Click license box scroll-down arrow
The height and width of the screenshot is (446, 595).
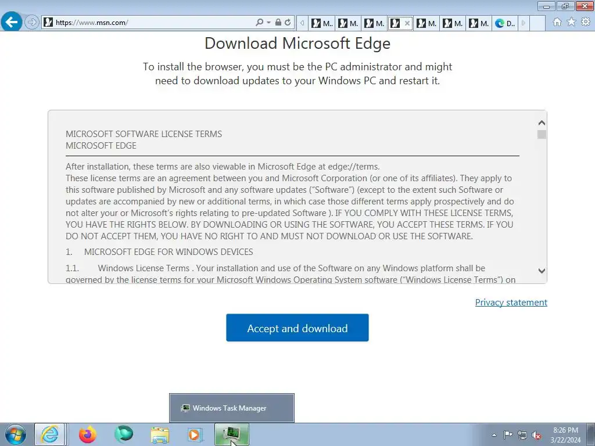click(x=542, y=271)
